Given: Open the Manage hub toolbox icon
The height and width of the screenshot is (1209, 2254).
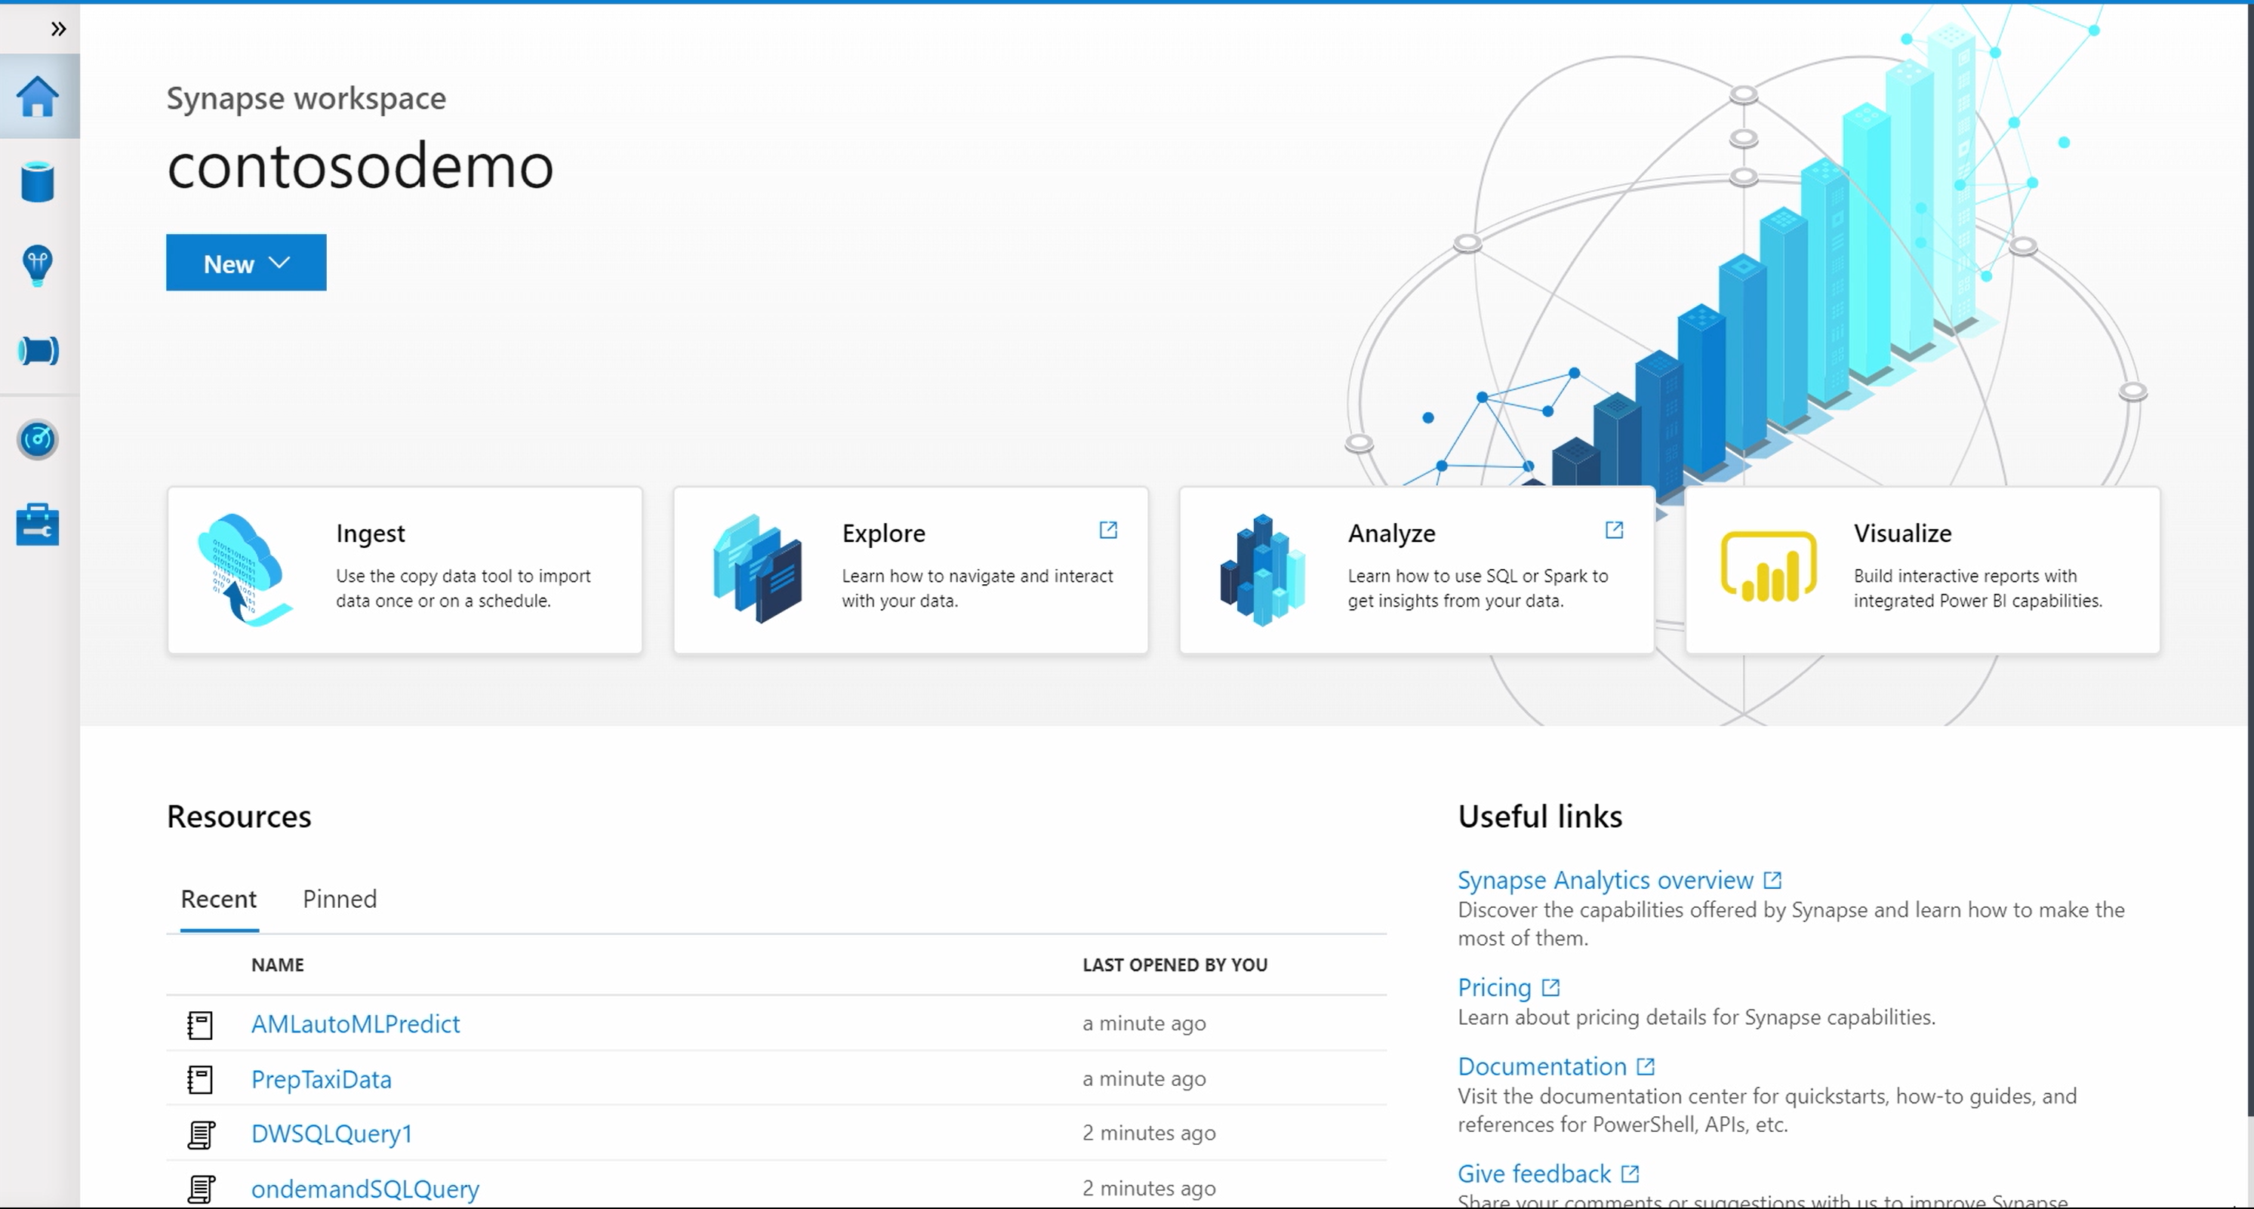Looking at the screenshot, I should (38, 525).
